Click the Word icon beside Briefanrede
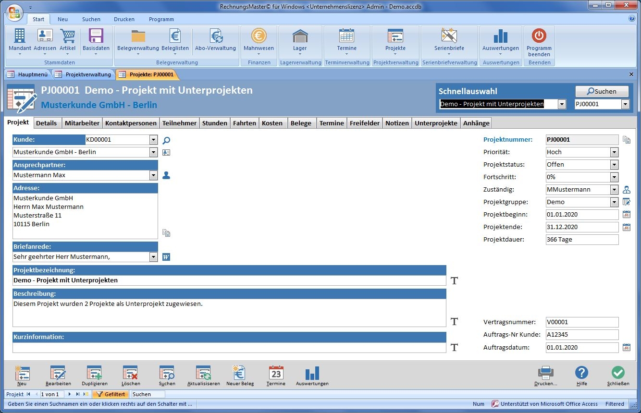 click(x=166, y=257)
